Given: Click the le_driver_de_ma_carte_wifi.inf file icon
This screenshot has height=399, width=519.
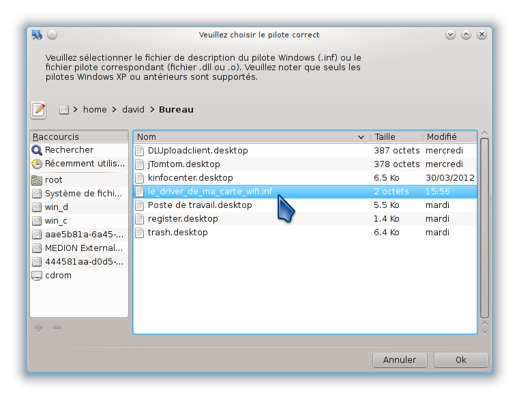Looking at the screenshot, I should click(140, 192).
